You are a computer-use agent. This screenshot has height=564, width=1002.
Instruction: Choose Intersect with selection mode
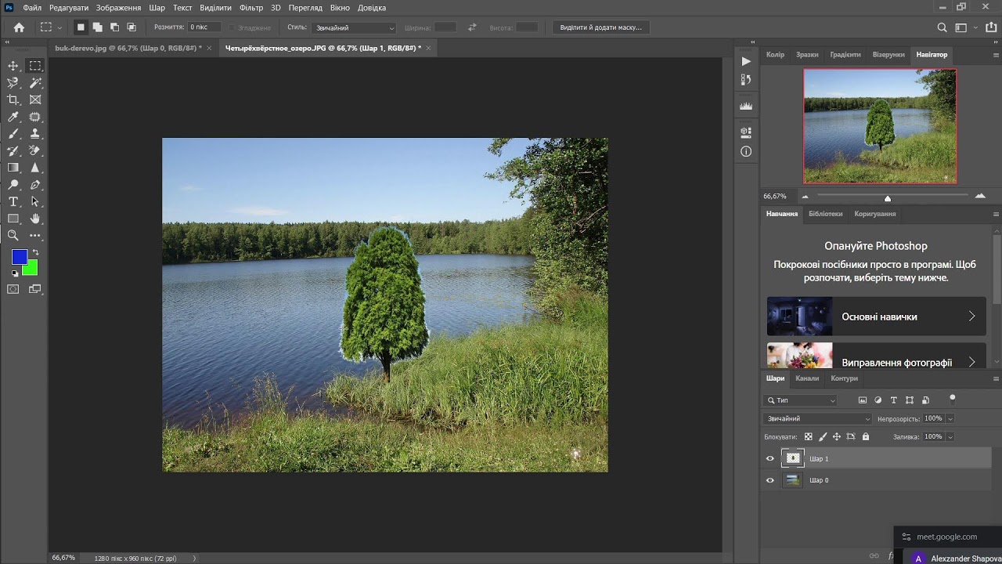(x=132, y=27)
